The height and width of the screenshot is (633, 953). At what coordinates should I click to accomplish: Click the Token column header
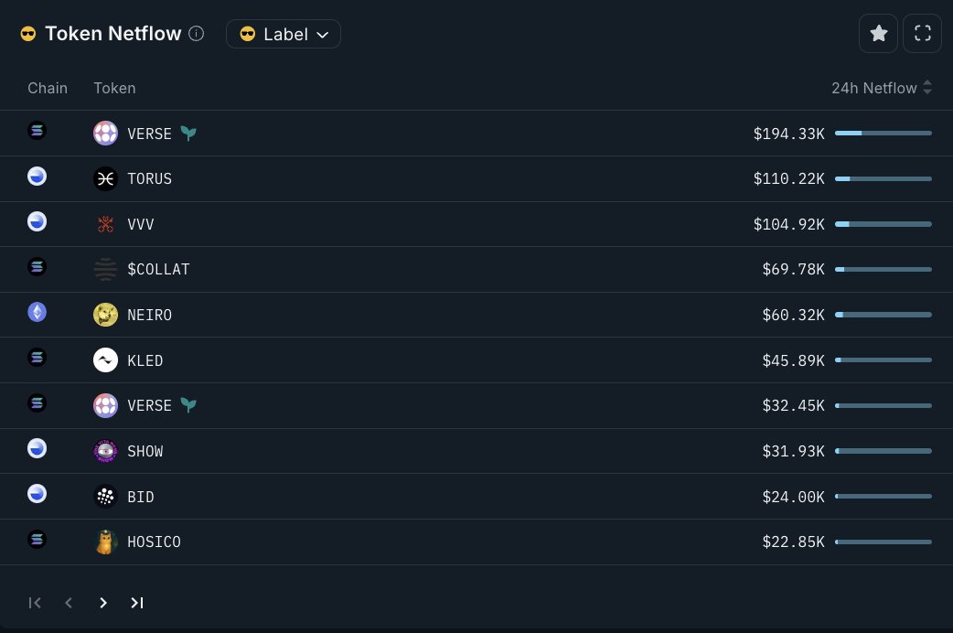click(x=114, y=88)
